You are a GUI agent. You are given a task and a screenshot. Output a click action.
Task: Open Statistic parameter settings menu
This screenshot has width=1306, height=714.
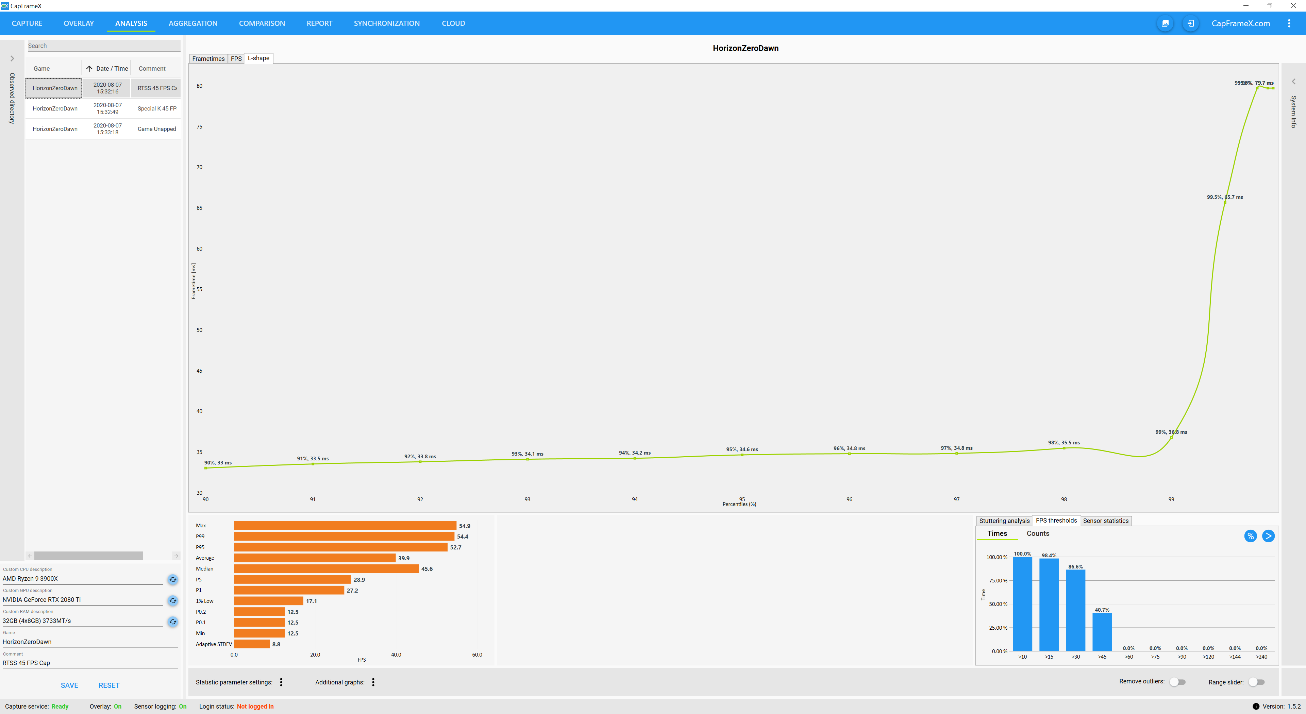(281, 682)
